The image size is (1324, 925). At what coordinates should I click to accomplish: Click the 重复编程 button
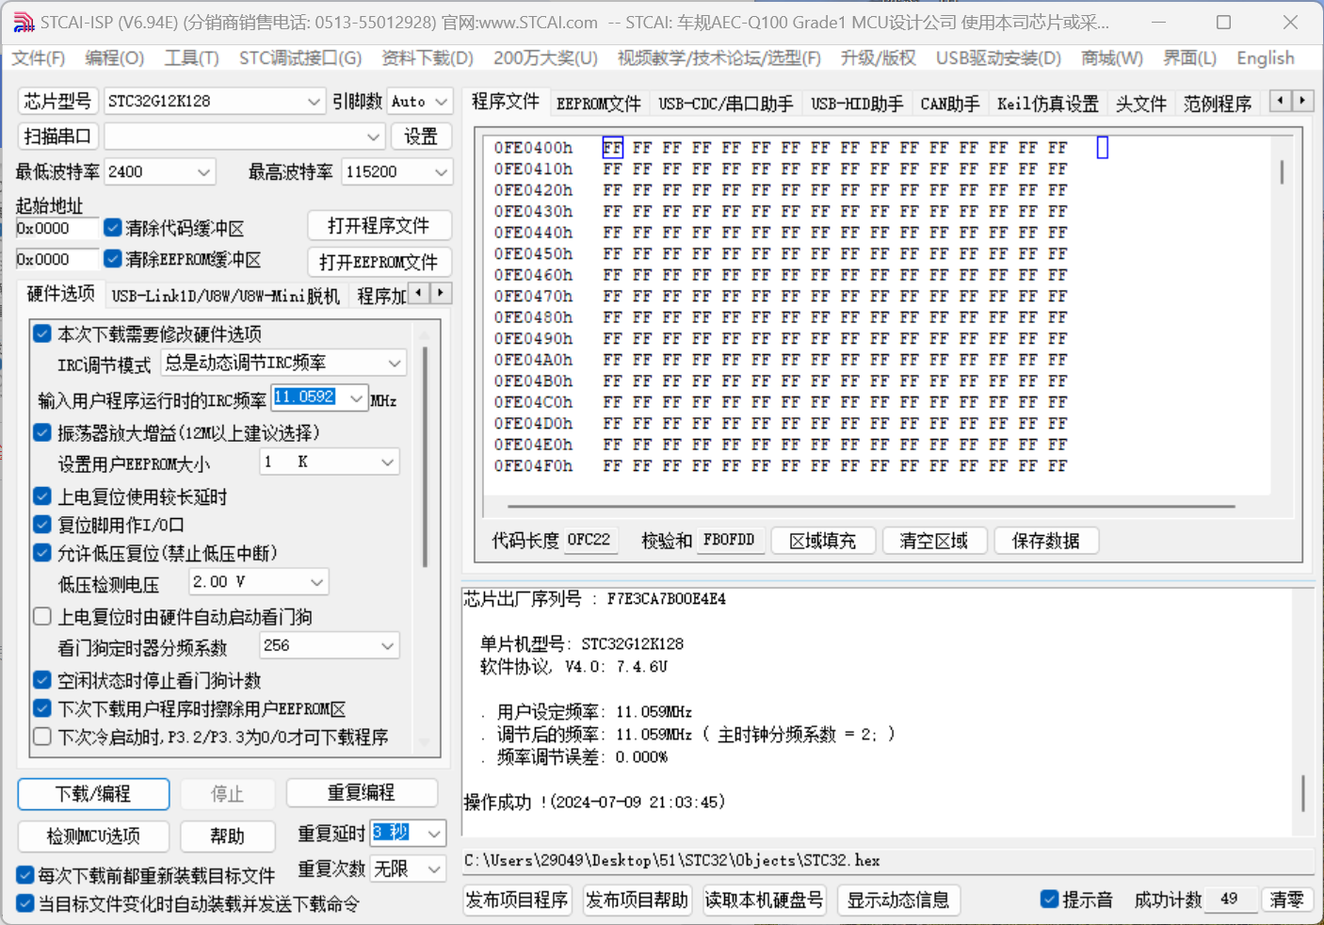pos(362,793)
